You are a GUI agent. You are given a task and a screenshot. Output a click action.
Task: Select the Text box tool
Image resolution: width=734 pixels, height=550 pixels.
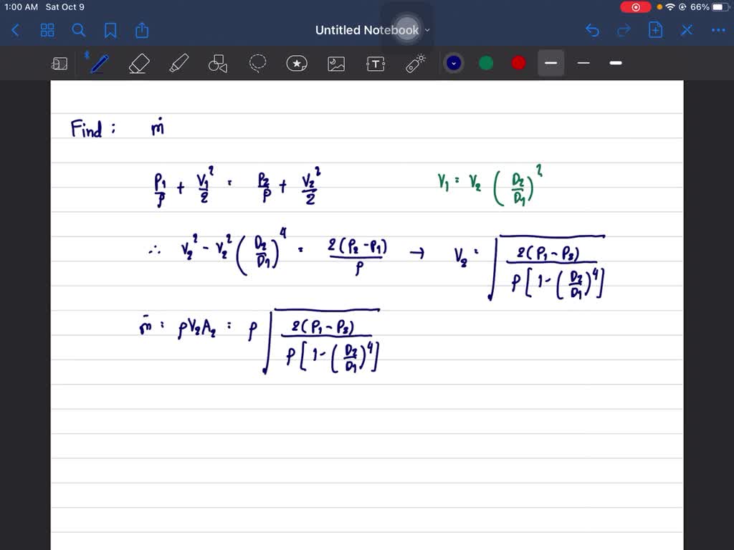(x=376, y=64)
